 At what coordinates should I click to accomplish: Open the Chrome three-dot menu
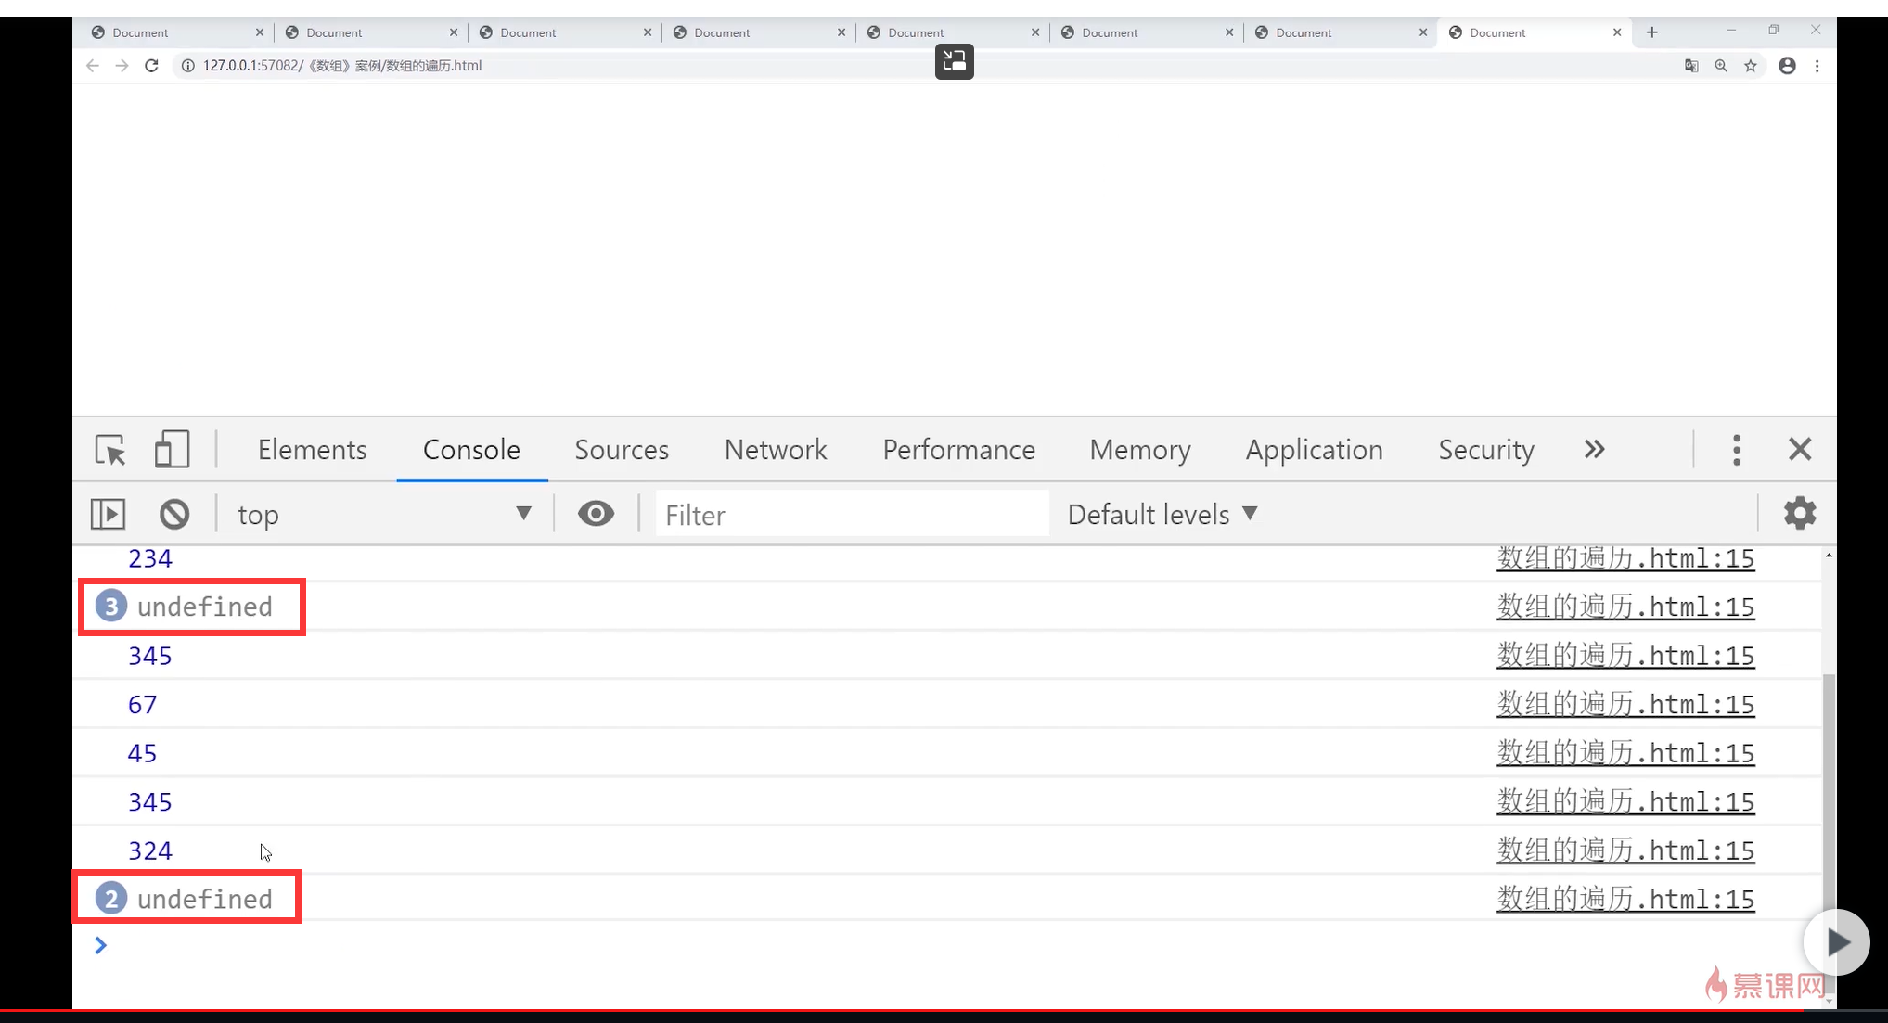point(1817,66)
